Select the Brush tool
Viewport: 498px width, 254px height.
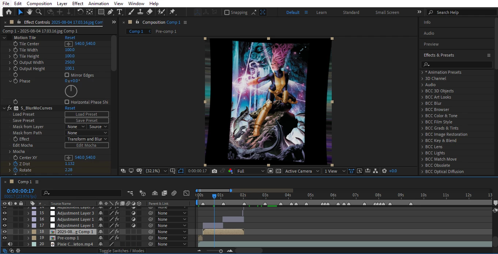tap(131, 12)
